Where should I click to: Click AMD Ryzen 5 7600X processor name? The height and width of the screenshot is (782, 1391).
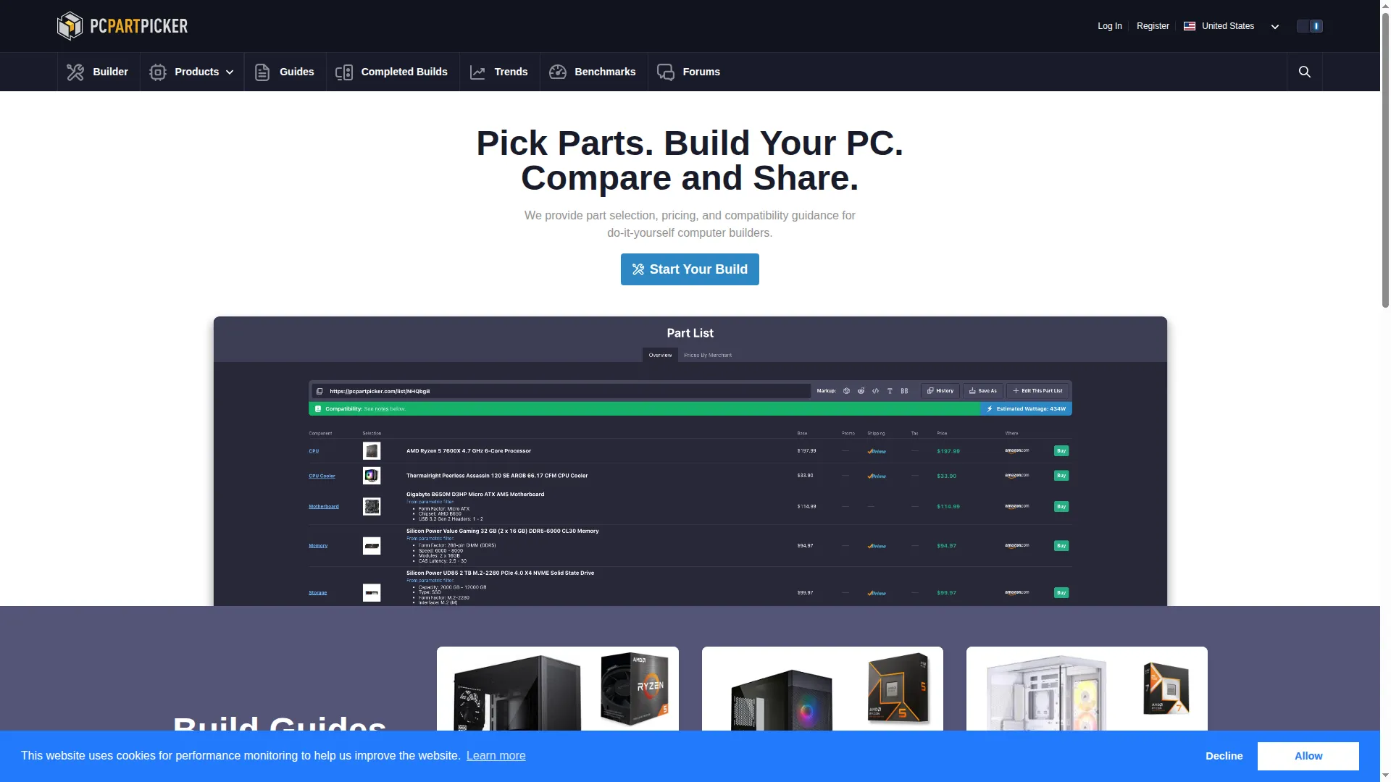pyautogui.click(x=469, y=451)
